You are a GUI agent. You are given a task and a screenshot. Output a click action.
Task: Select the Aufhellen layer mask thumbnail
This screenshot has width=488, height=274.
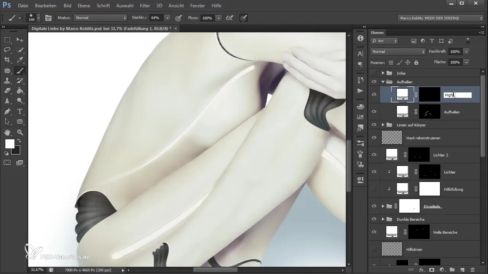(430, 112)
